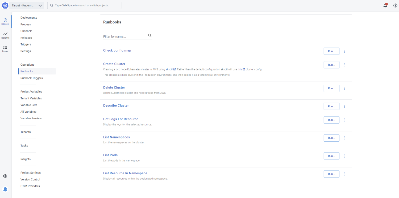399x198 pixels.
Task: Click the help question mark icon
Action: 395,6
